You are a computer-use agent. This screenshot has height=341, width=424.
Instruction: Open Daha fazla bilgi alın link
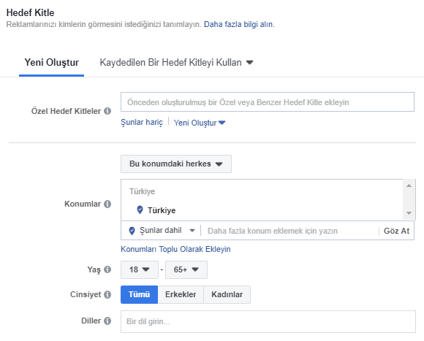coord(239,24)
